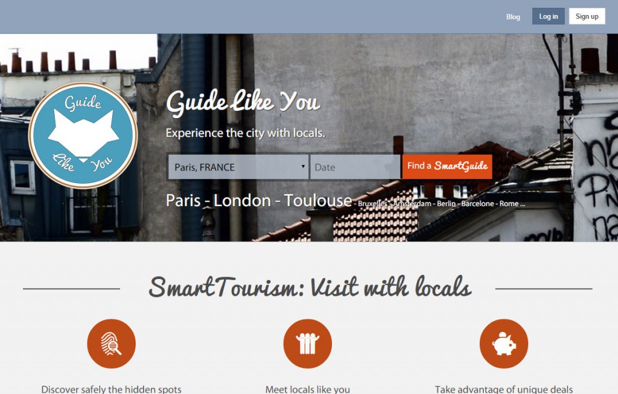
Task: Open the Blog page
Action: click(513, 16)
